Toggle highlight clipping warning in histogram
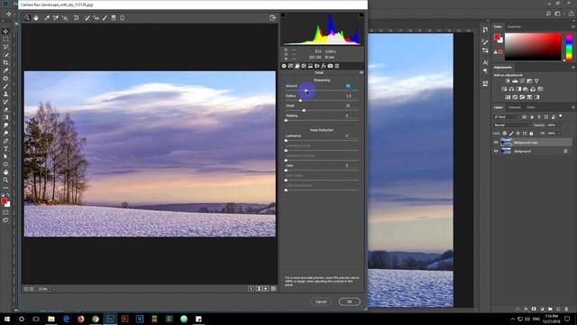The height and width of the screenshot is (325, 577). click(361, 15)
